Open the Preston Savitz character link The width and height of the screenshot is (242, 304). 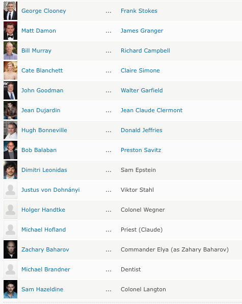[x=141, y=150]
